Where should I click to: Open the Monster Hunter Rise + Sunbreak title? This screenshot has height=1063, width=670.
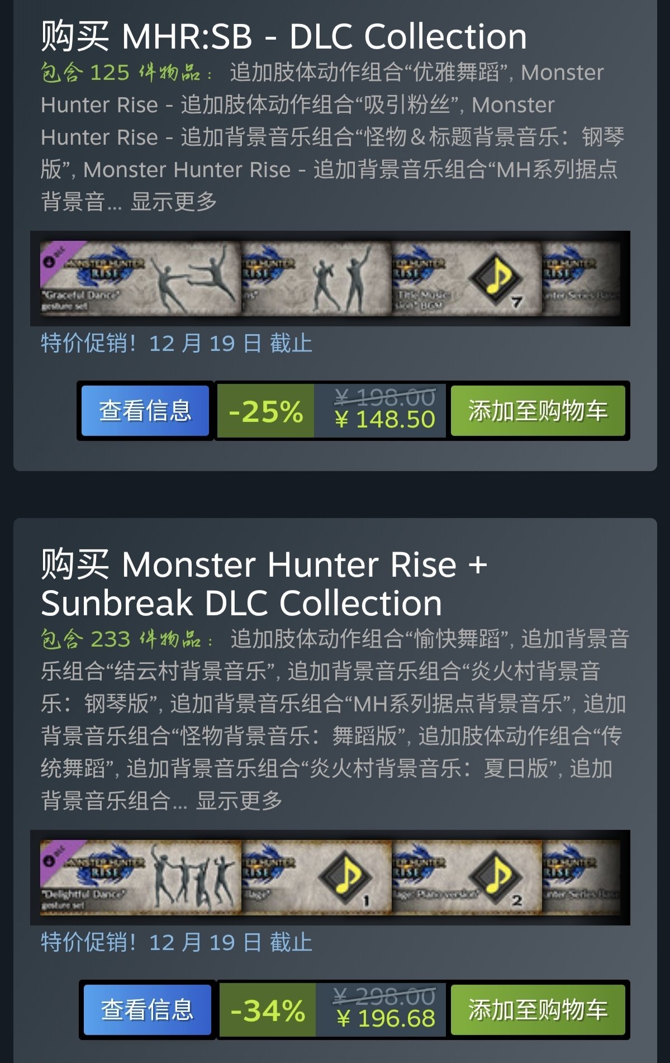pyautogui.click(x=264, y=583)
